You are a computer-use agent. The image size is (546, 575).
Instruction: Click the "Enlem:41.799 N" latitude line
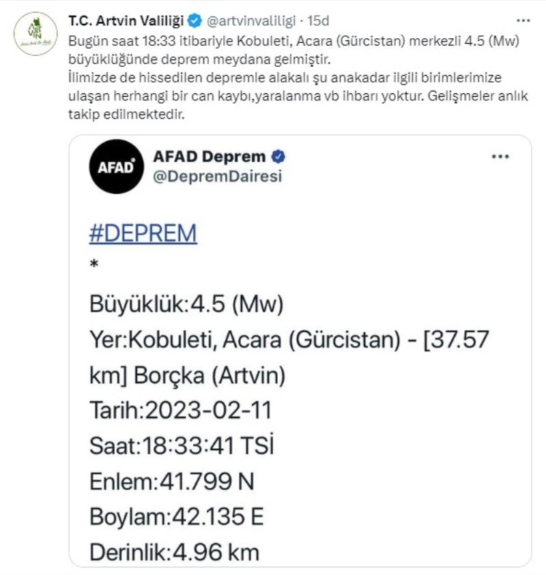pyautogui.click(x=172, y=482)
